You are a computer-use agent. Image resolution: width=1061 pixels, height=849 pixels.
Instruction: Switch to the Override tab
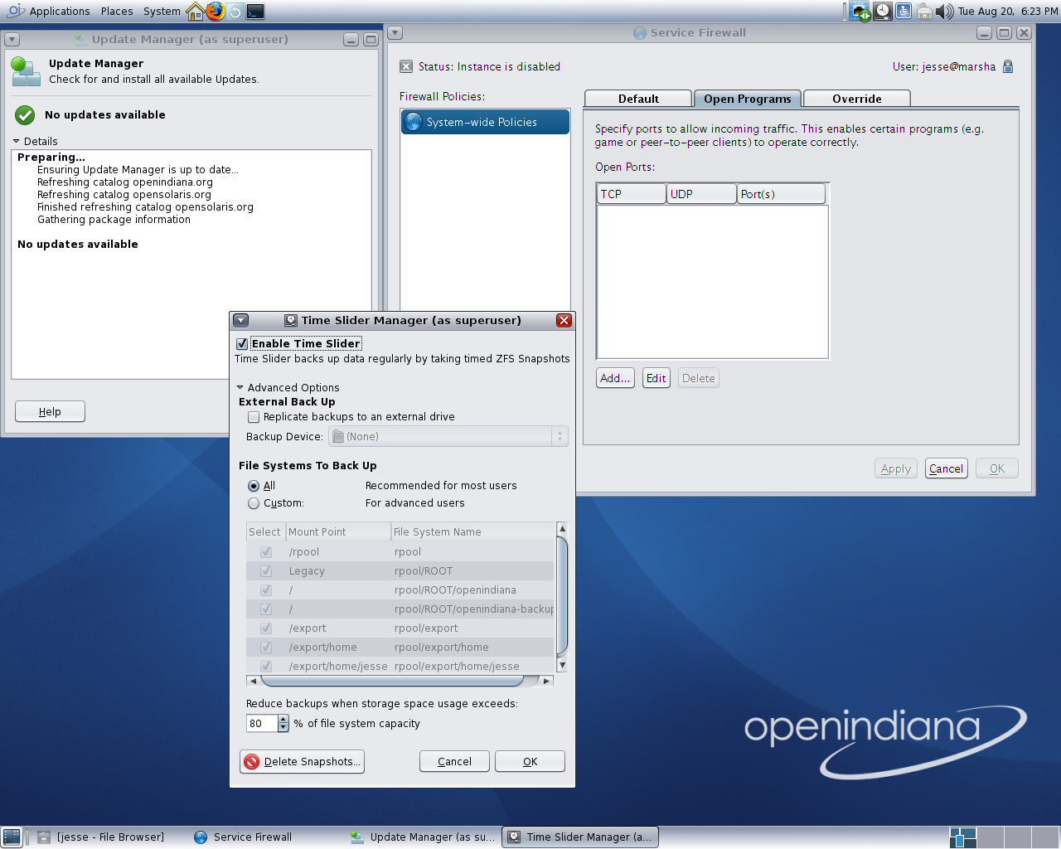[x=857, y=99]
